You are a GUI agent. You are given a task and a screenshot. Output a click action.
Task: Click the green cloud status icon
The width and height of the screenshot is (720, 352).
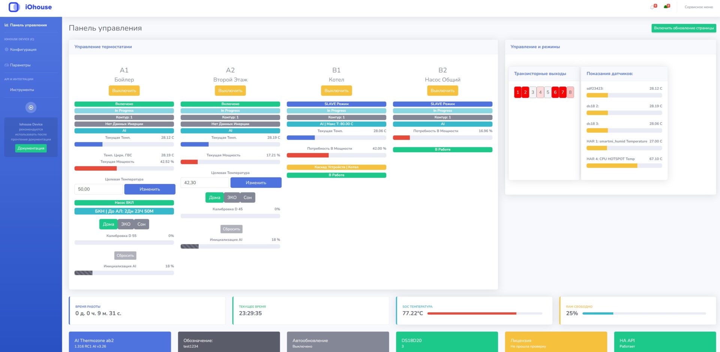click(x=666, y=7)
